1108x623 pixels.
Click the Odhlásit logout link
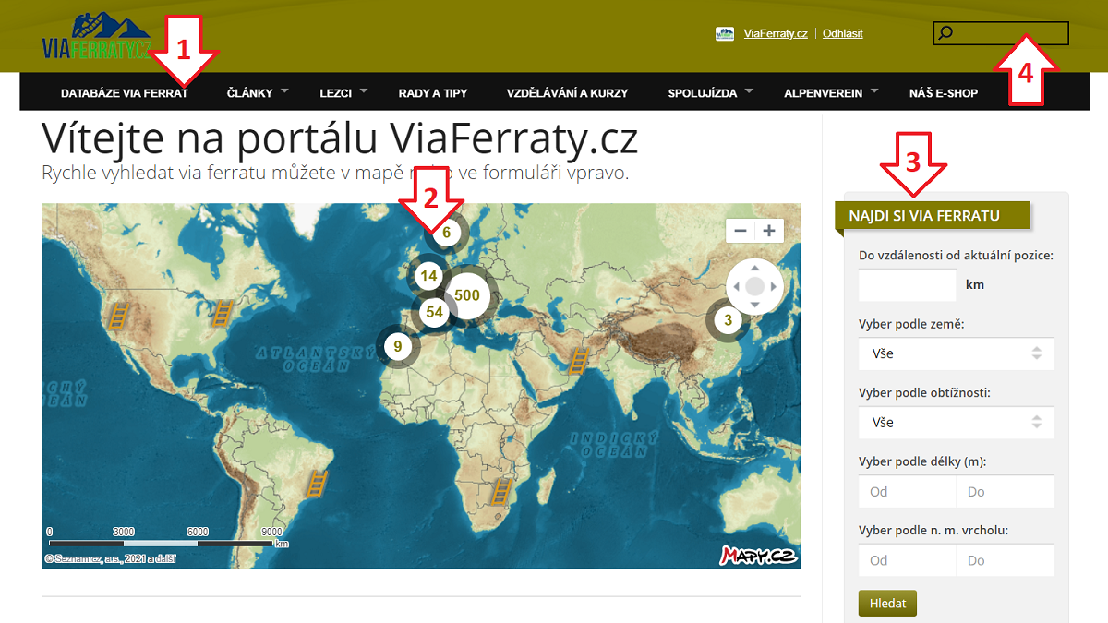click(842, 34)
